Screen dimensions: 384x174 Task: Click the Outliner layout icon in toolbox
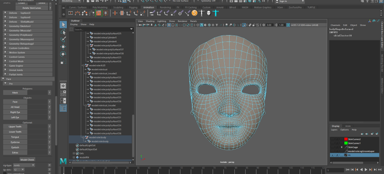(x=63, y=108)
